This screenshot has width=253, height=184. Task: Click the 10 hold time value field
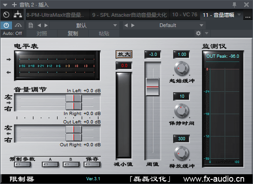(182, 96)
